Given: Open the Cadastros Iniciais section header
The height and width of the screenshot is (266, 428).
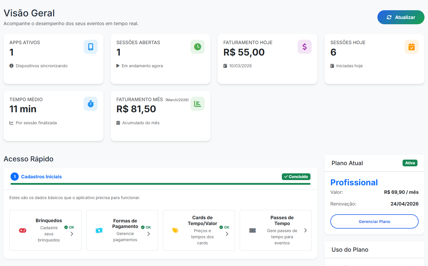Looking at the screenshot, I should [x=41, y=177].
